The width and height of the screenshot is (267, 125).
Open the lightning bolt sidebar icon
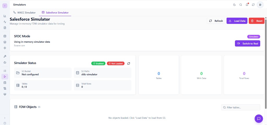(5, 48)
